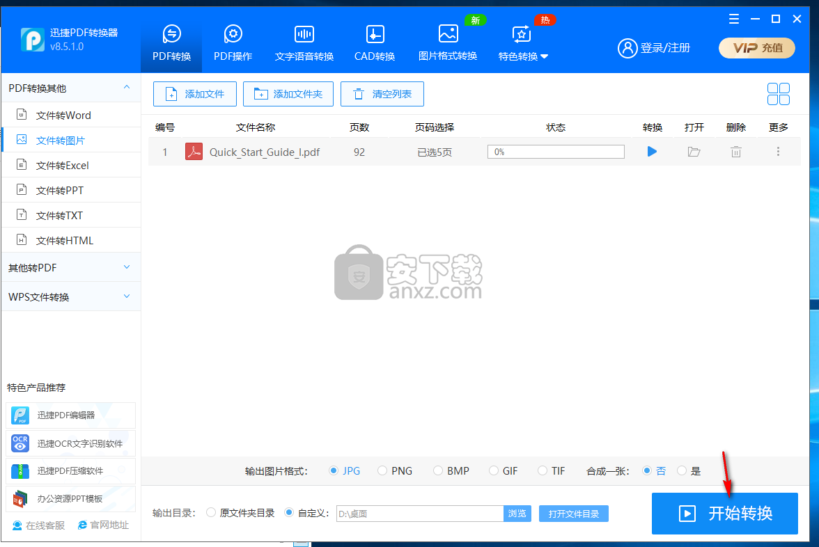Click the 0% conversion progress bar
The height and width of the screenshot is (547, 819).
[x=556, y=152]
